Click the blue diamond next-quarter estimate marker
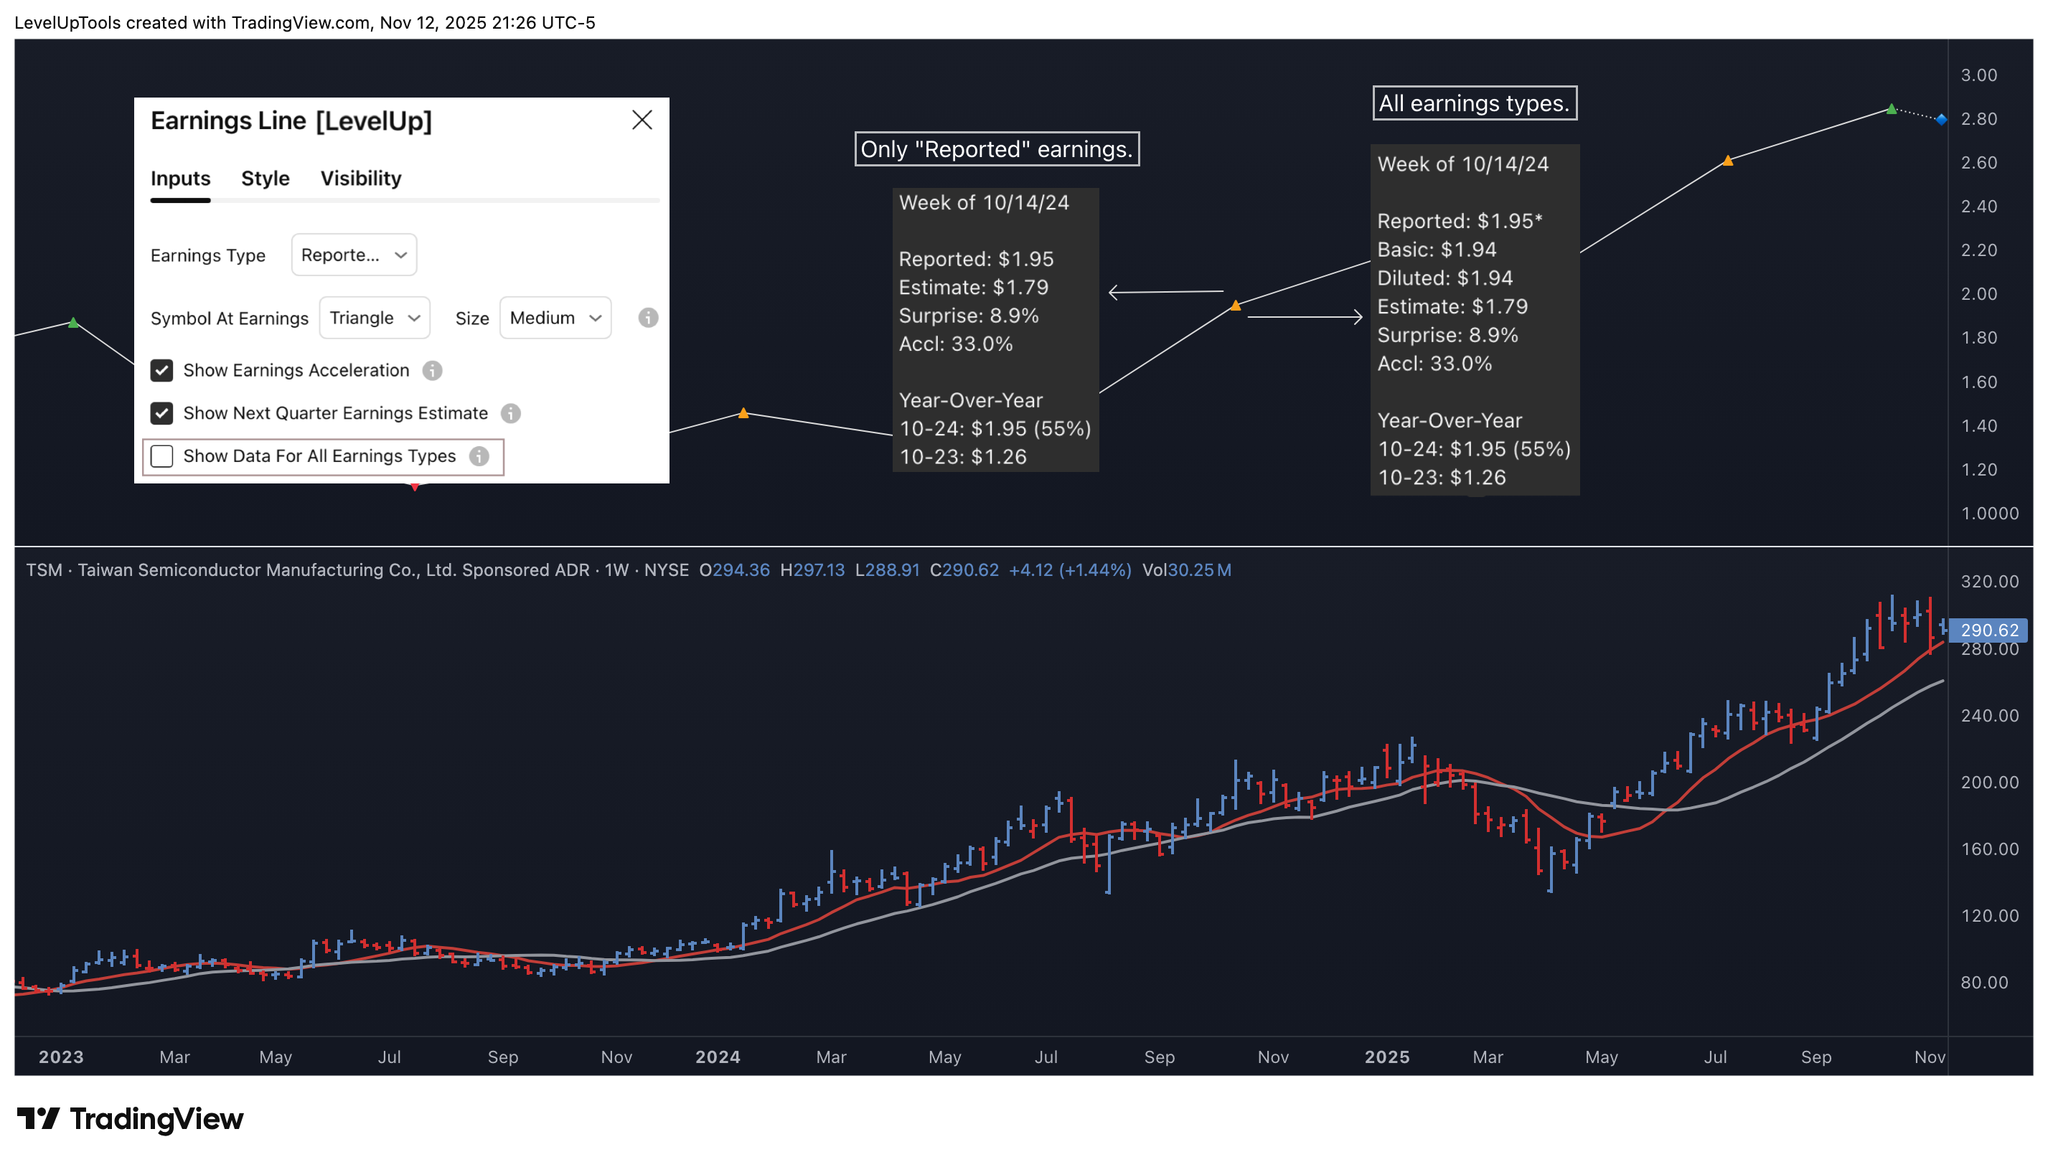The width and height of the screenshot is (2048, 1162). [1942, 120]
